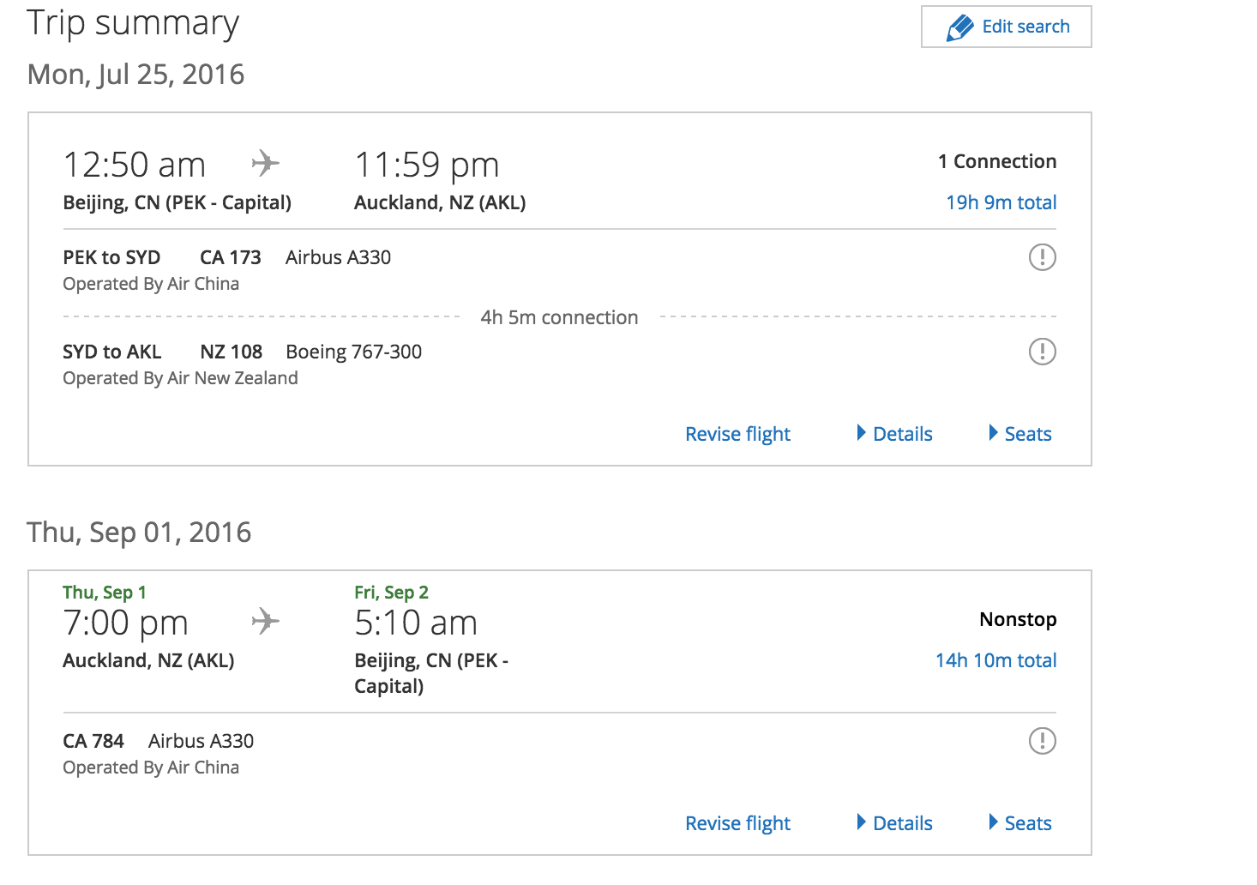Viewport: 1257px width, 885px height.
Task: Expand Seats for the Jul 25 flight
Action: (1020, 434)
